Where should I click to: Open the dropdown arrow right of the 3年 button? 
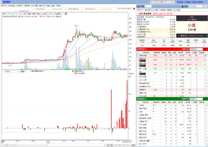click(x=130, y=145)
